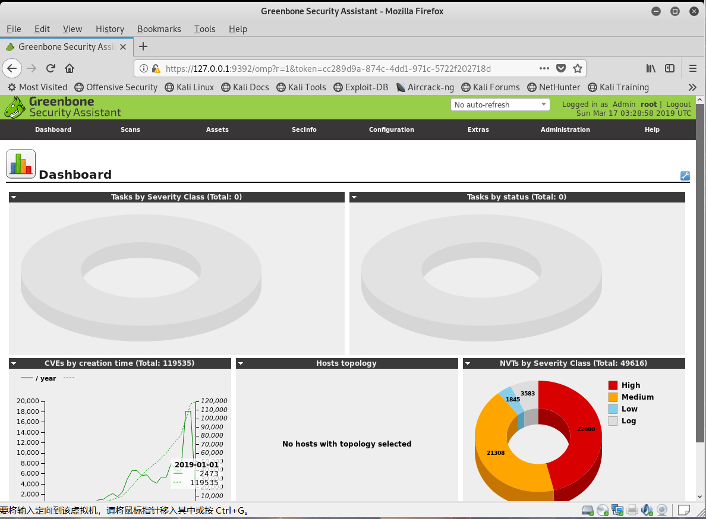The width and height of the screenshot is (706, 519).
Task: Save page to Pocket icon
Action: click(x=561, y=68)
